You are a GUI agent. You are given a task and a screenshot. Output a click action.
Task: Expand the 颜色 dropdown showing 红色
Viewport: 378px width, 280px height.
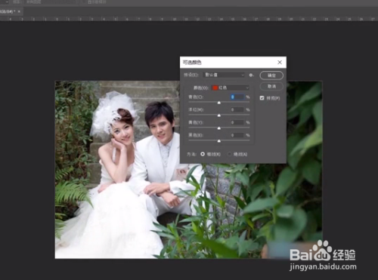coord(231,88)
